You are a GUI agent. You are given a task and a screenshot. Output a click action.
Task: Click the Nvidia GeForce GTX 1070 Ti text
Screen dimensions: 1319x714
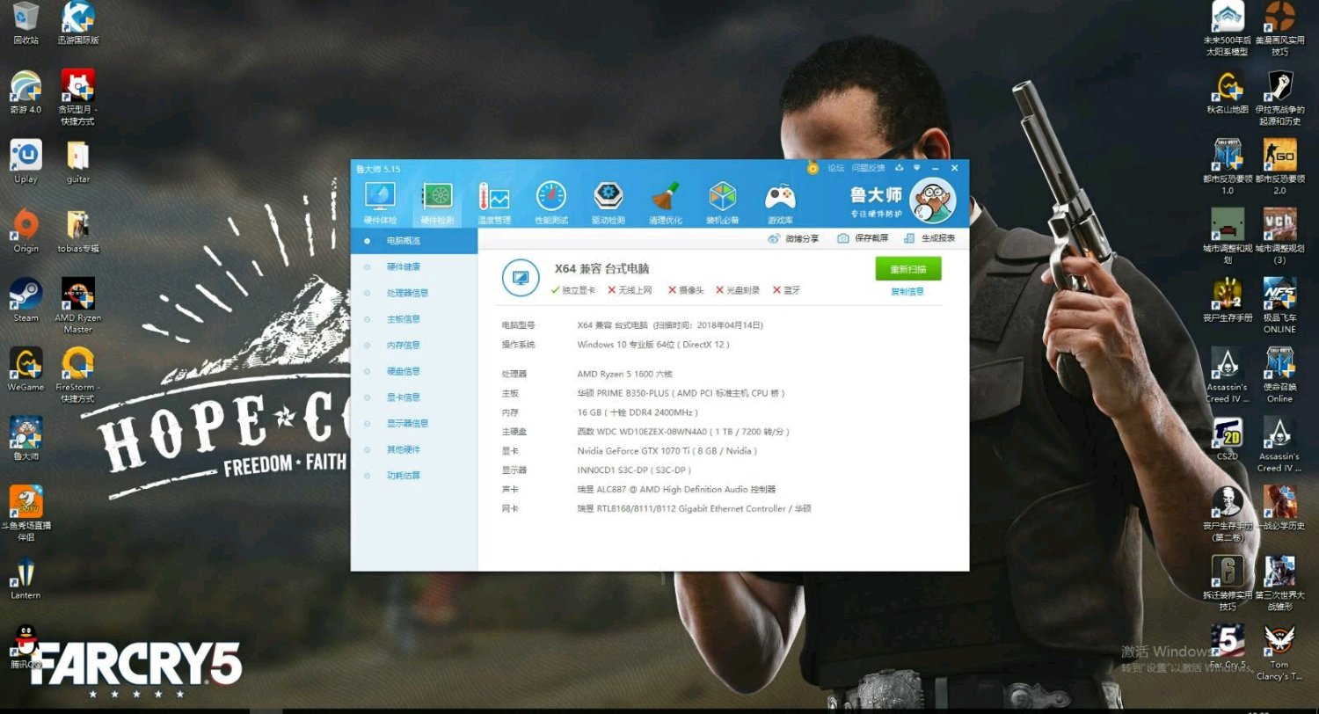(667, 451)
